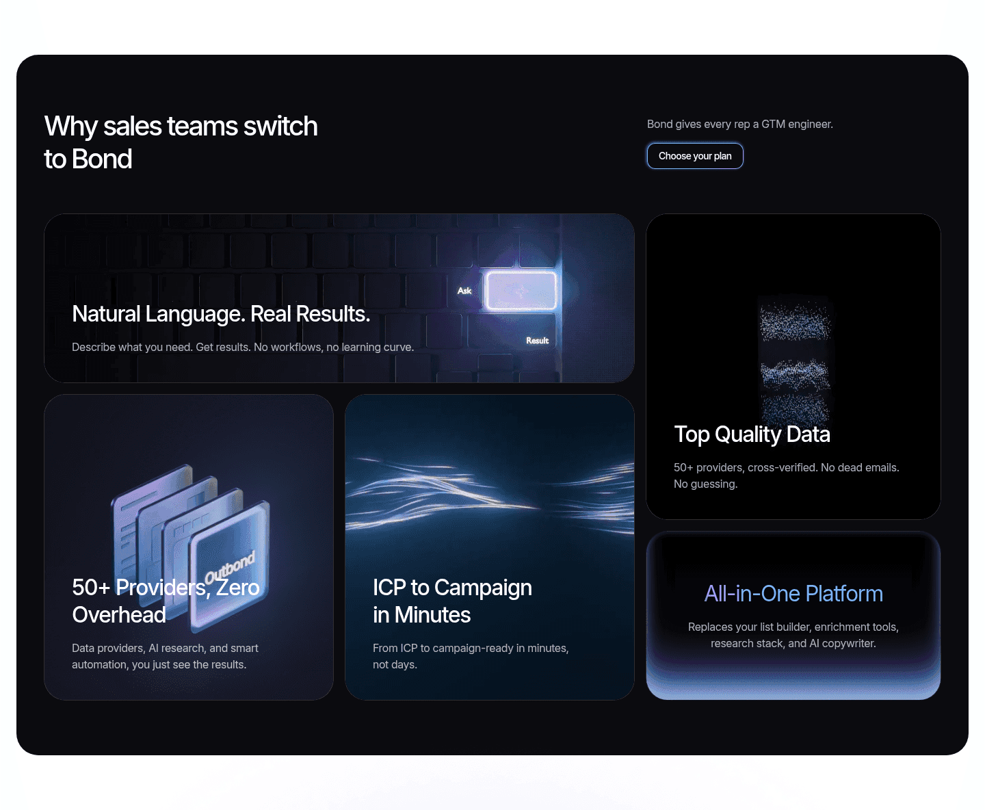Click the "50+ Providers, Zero Overhead" heading
This screenshot has width=985, height=810.
click(166, 601)
